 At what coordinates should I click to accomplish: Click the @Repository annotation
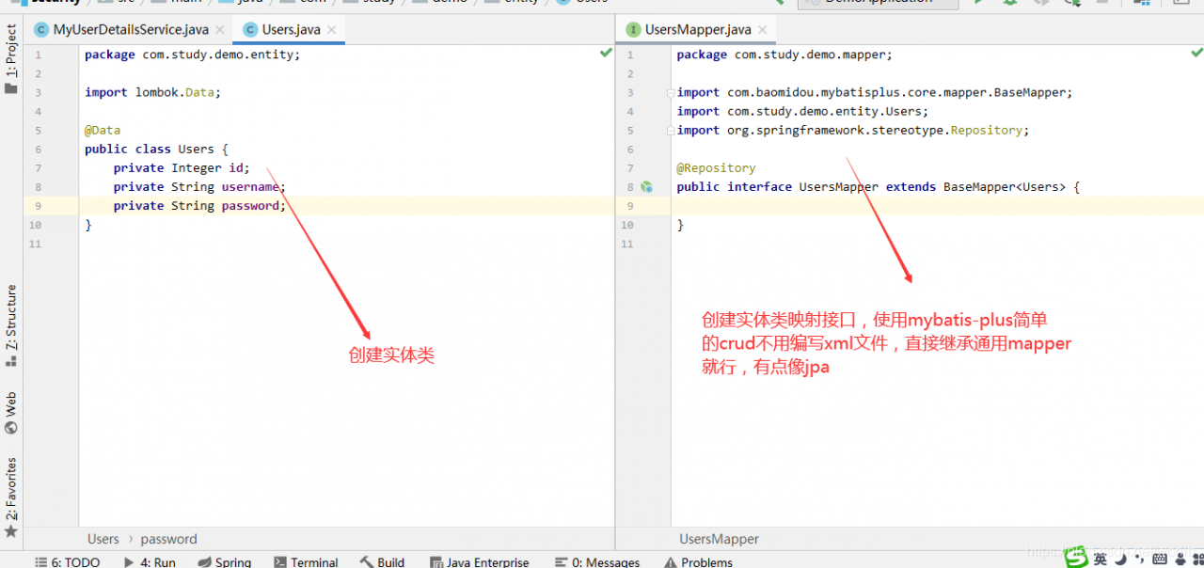tap(716, 168)
